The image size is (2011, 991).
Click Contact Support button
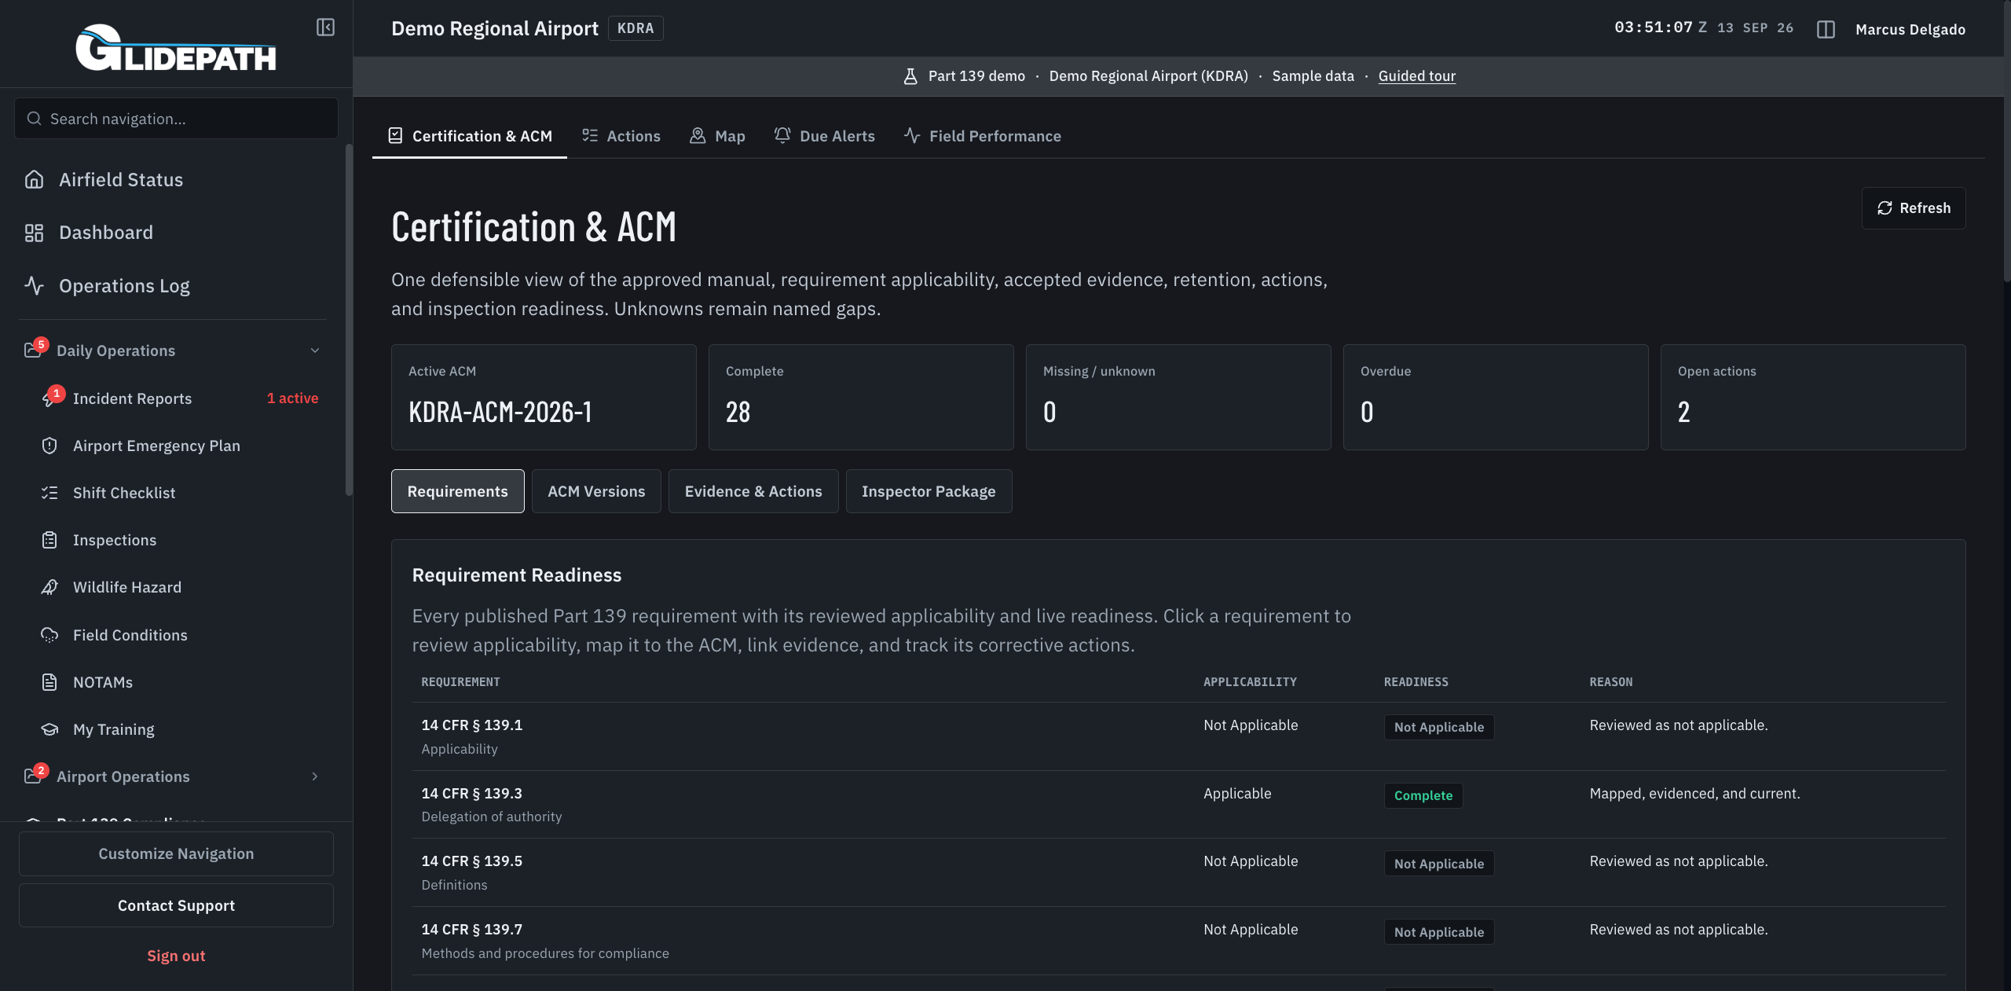coord(176,905)
